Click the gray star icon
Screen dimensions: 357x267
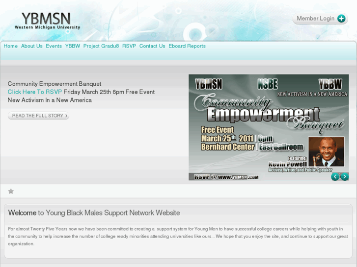[x=11, y=191]
